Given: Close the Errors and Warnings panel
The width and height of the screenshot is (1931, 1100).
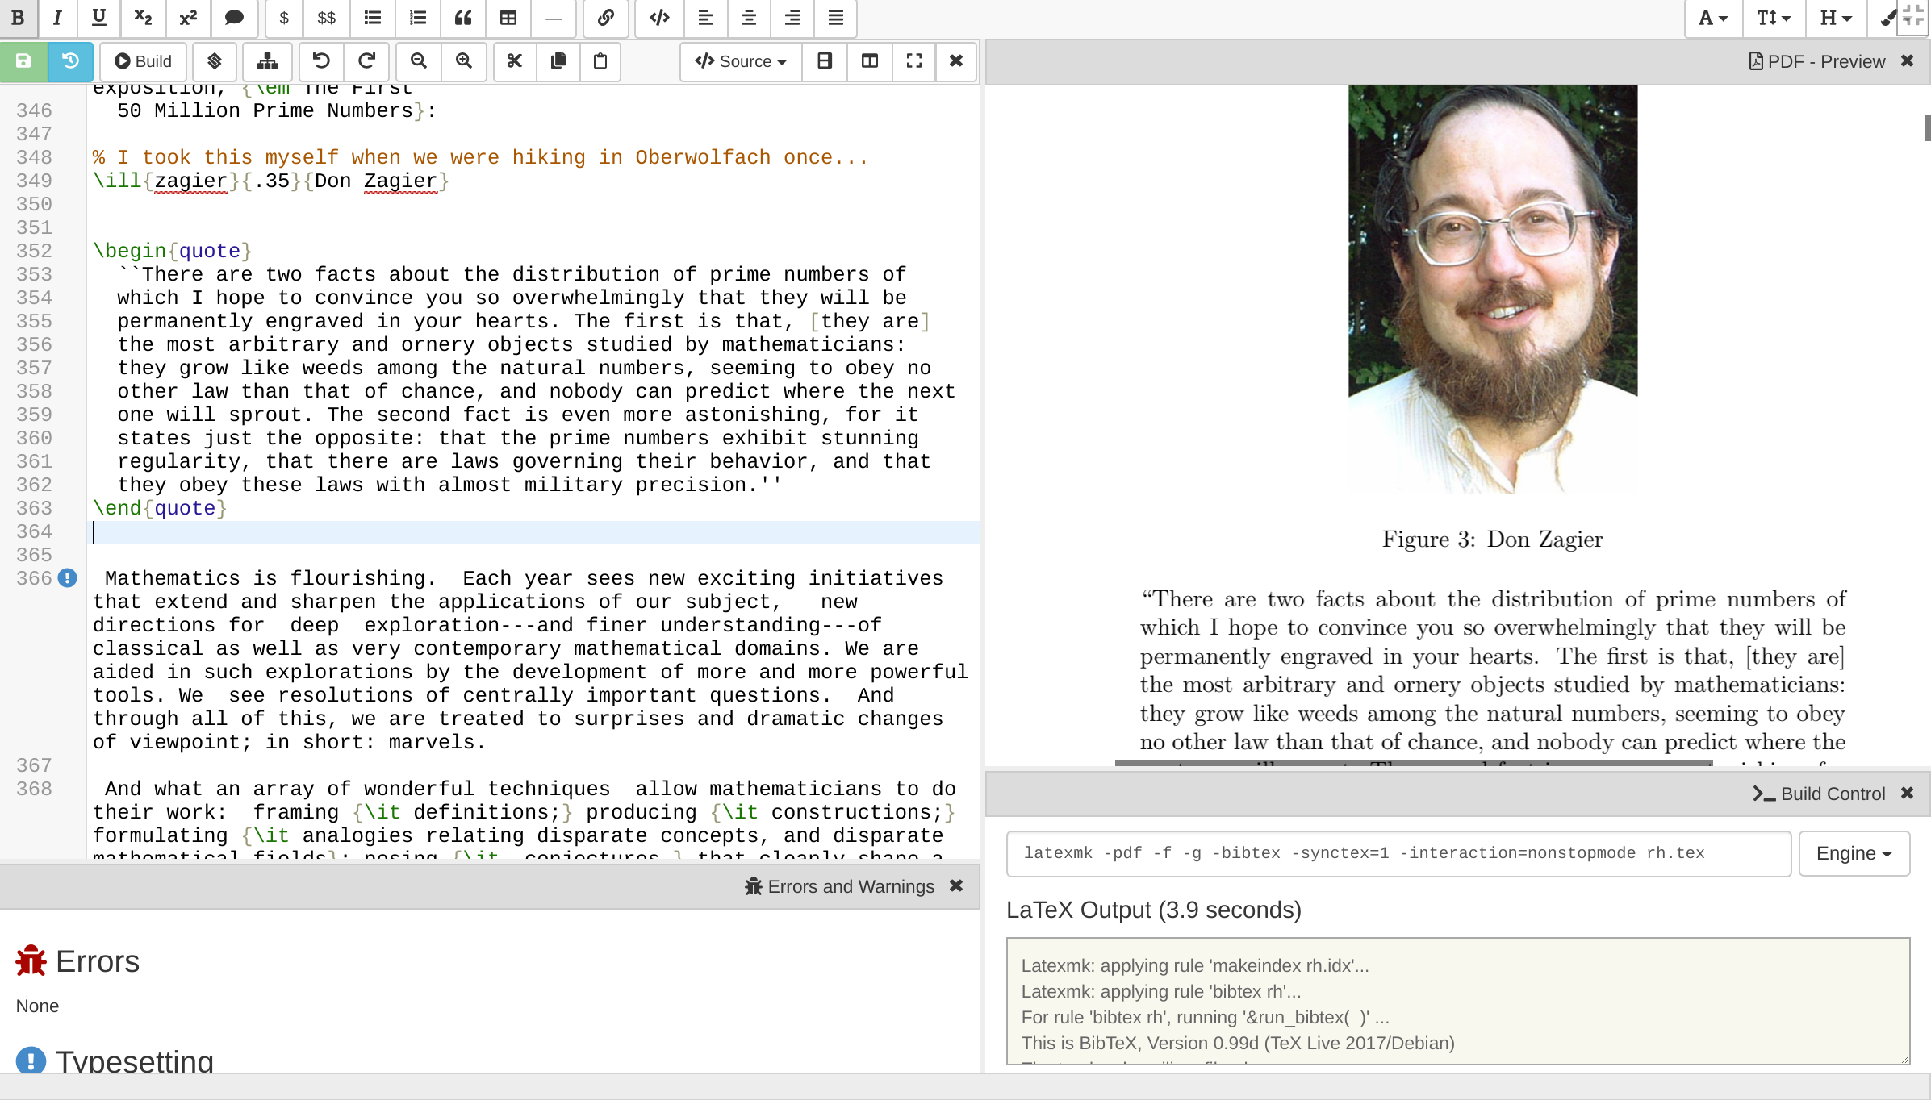Looking at the screenshot, I should coord(956,885).
